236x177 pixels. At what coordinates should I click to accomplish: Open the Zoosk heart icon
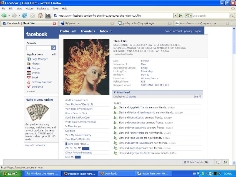pyautogui.click(x=29, y=77)
